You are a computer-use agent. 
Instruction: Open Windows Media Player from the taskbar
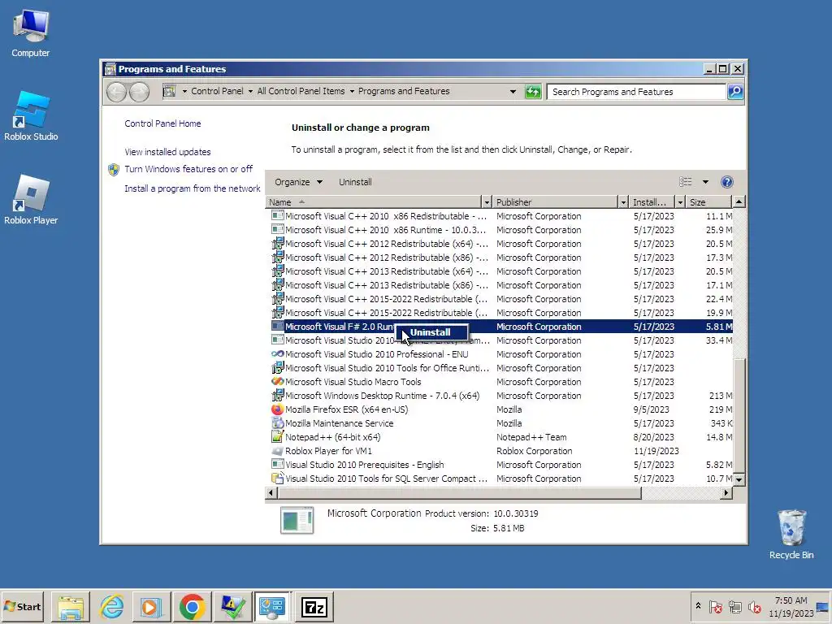(151, 607)
